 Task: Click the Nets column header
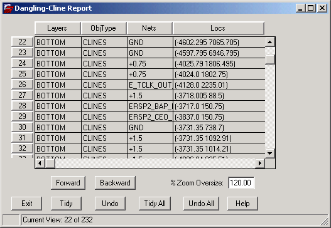coord(149,28)
